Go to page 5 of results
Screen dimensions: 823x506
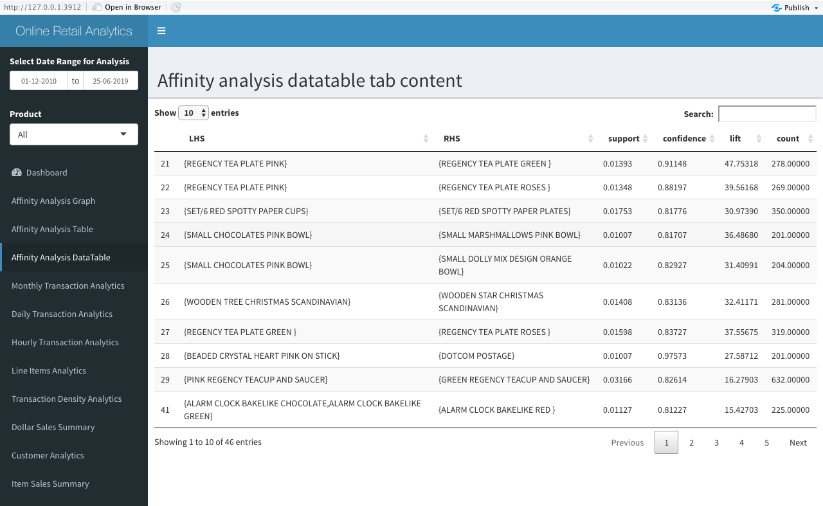pos(766,442)
